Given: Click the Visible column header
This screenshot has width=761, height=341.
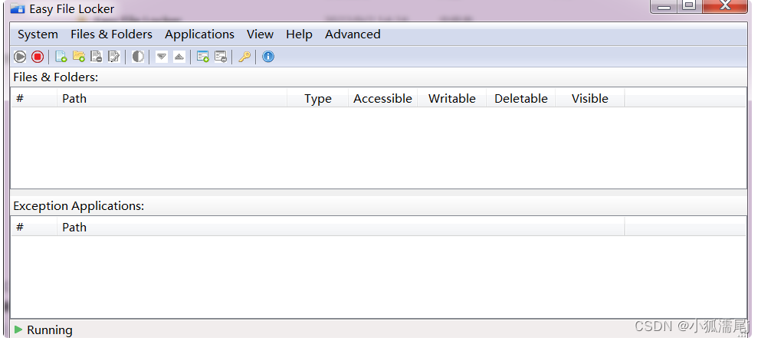Looking at the screenshot, I should pos(589,98).
